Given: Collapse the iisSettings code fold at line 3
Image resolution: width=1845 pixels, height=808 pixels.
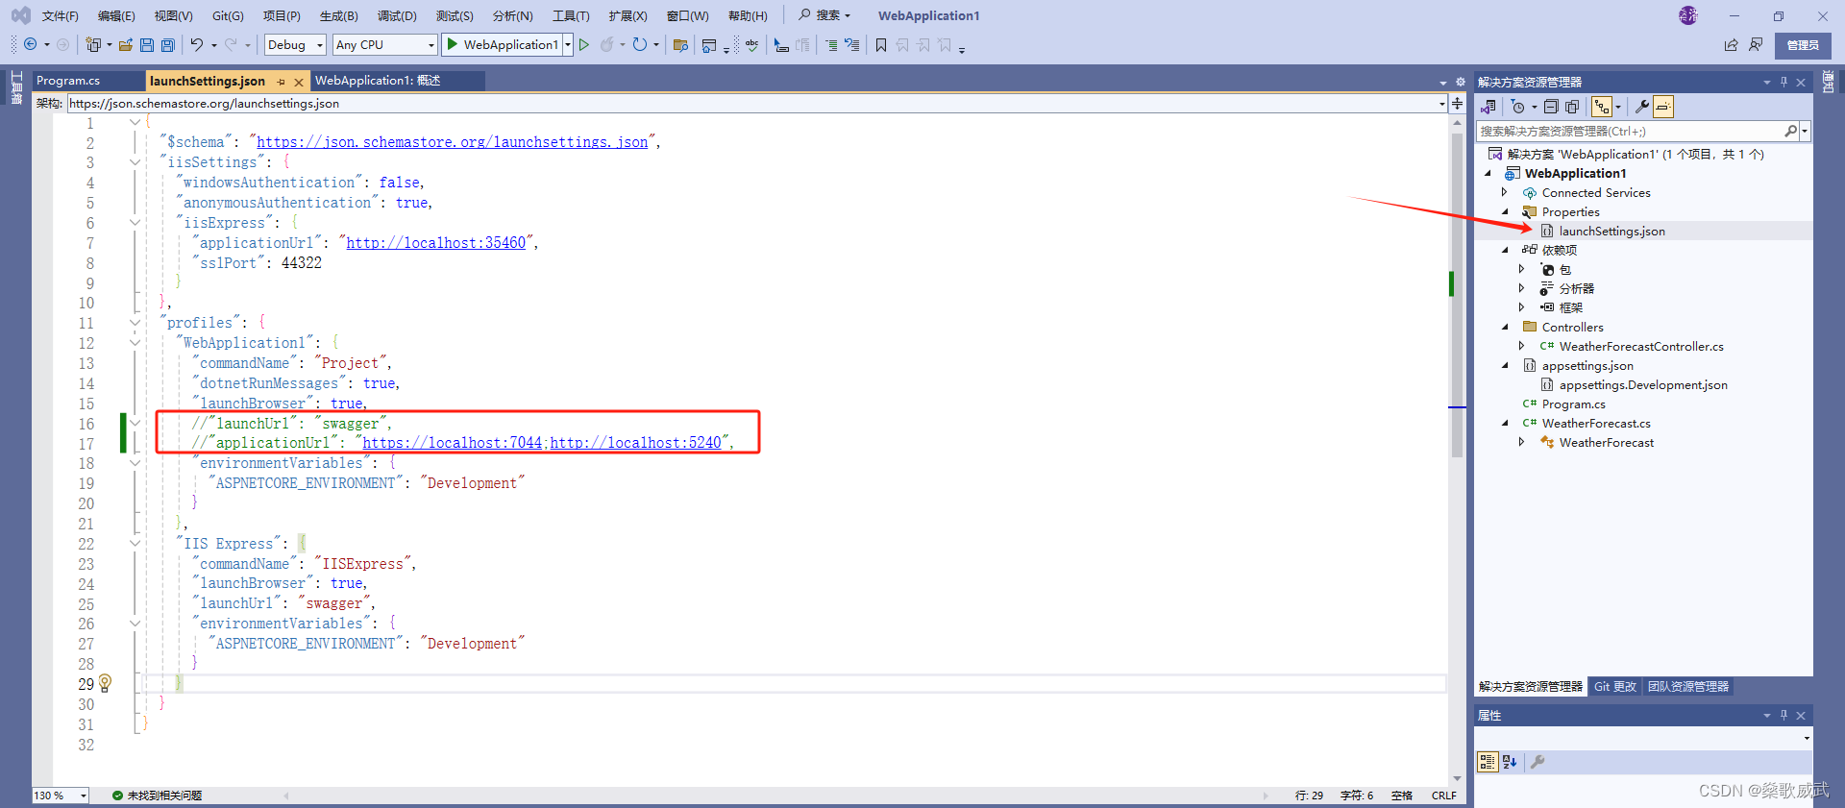Looking at the screenshot, I should click(x=135, y=162).
